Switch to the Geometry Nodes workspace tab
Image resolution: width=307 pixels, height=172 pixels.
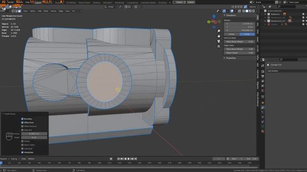tap(148, 3)
